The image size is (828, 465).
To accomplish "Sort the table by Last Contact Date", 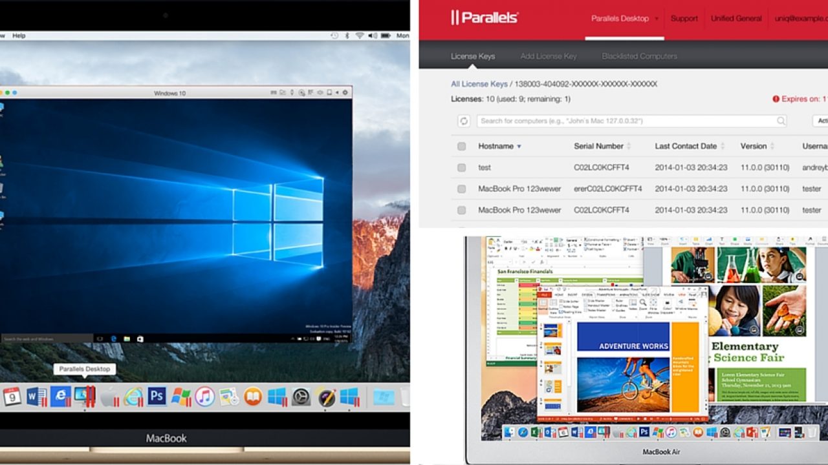I will 690,146.
